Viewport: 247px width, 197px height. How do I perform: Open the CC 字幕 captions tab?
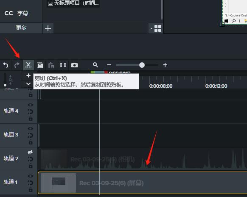tap(17, 13)
